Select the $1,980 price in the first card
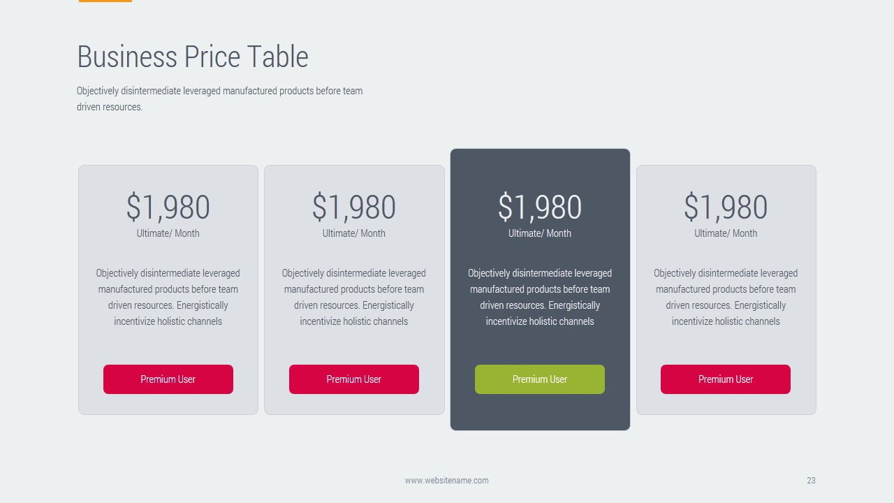The height and width of the screenshot is (503, 894). point(168,207)
